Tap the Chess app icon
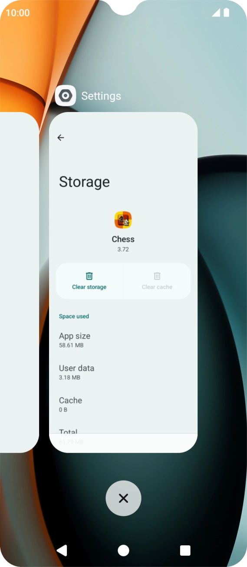This screenshot has width=247, height=567. 123,220
